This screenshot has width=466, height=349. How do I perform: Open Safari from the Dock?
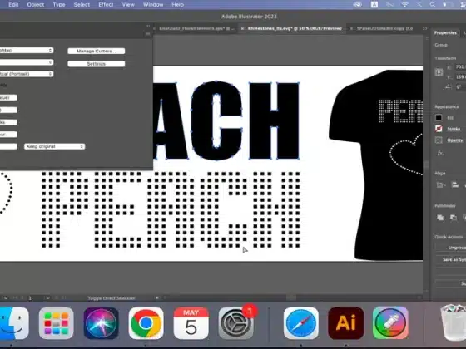(300, 323)
